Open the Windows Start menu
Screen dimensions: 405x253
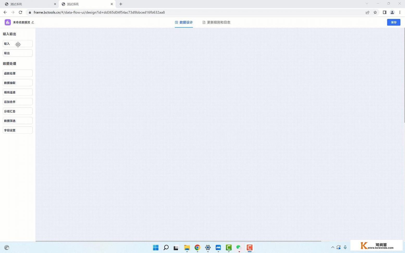point(156,248)
